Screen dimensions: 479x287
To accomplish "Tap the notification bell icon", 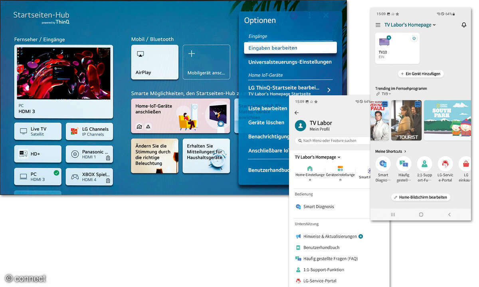I will click(x=464, y=25).
